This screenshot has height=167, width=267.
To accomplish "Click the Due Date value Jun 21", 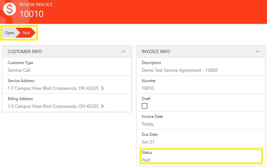I will (148, 142).
